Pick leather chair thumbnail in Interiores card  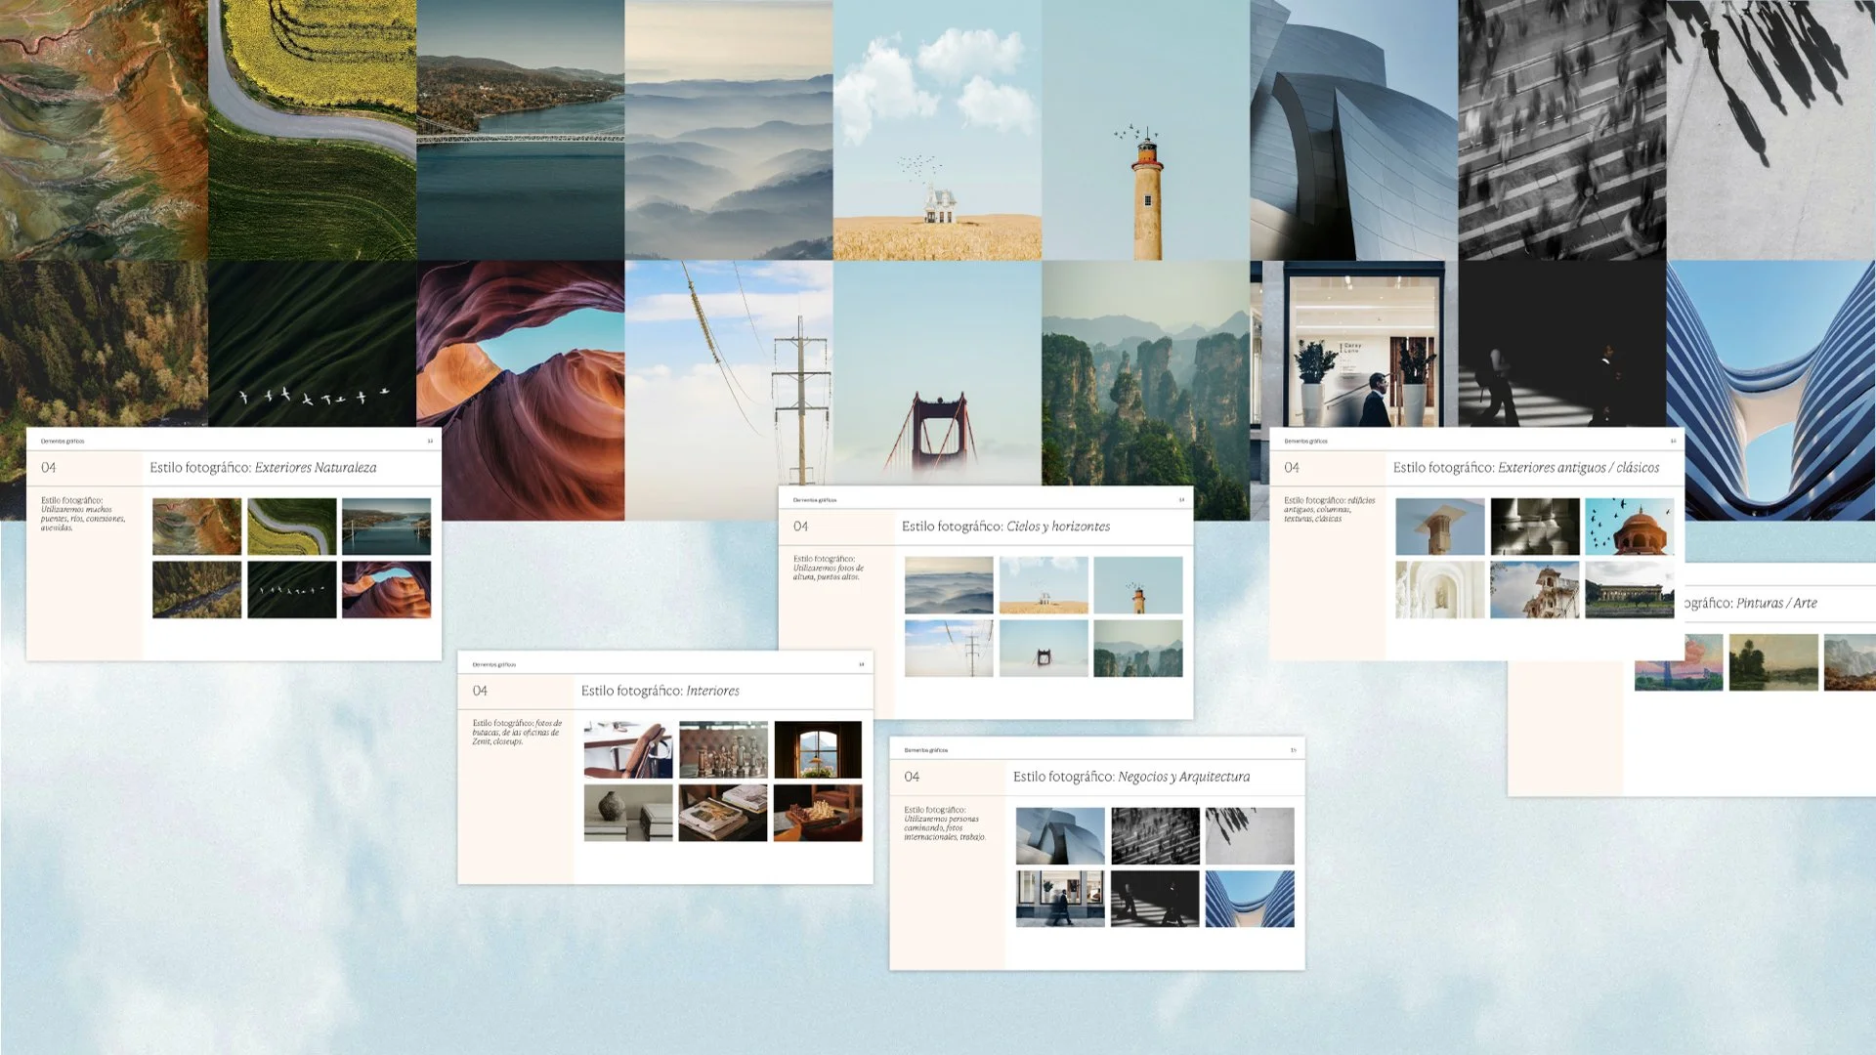[628, 750]
